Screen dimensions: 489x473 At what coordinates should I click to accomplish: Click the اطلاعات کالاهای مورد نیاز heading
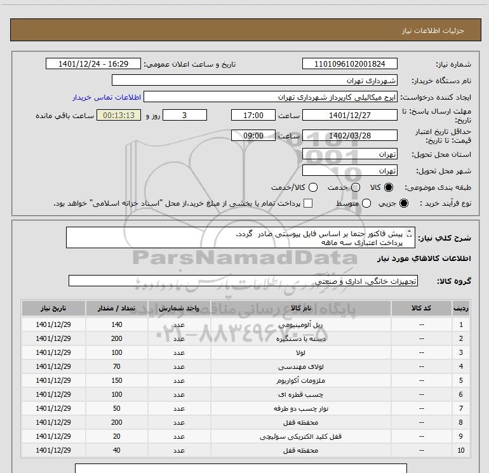[424, 259]
